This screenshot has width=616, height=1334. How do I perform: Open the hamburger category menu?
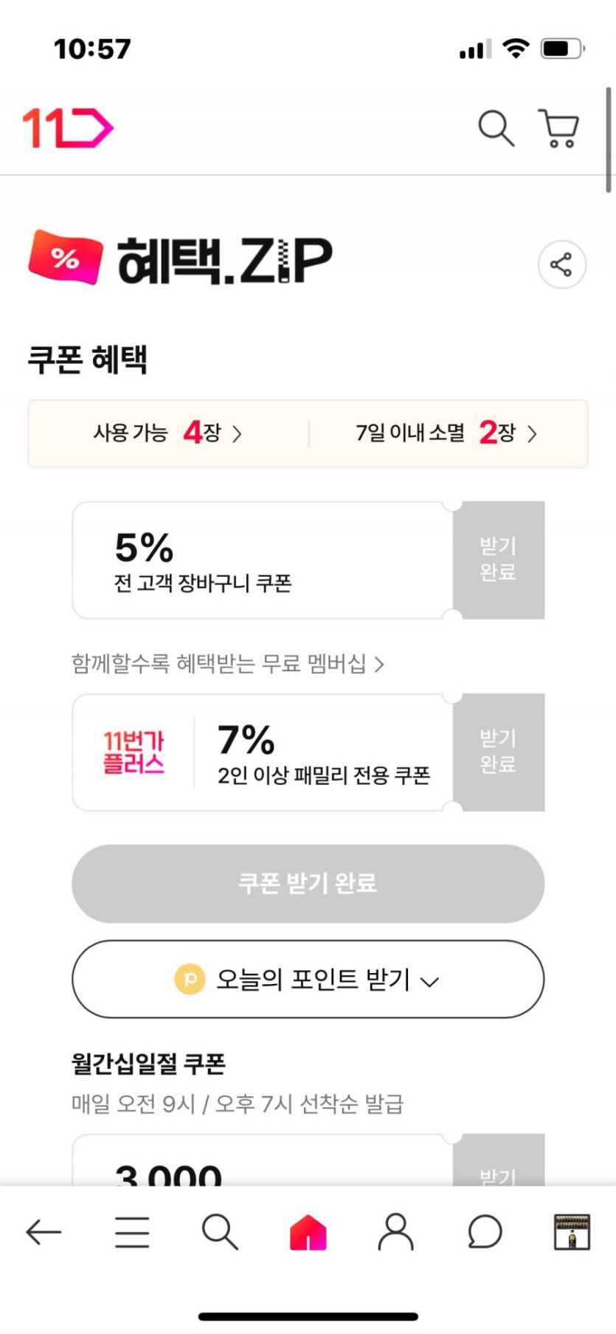[x=132, y=1231]
